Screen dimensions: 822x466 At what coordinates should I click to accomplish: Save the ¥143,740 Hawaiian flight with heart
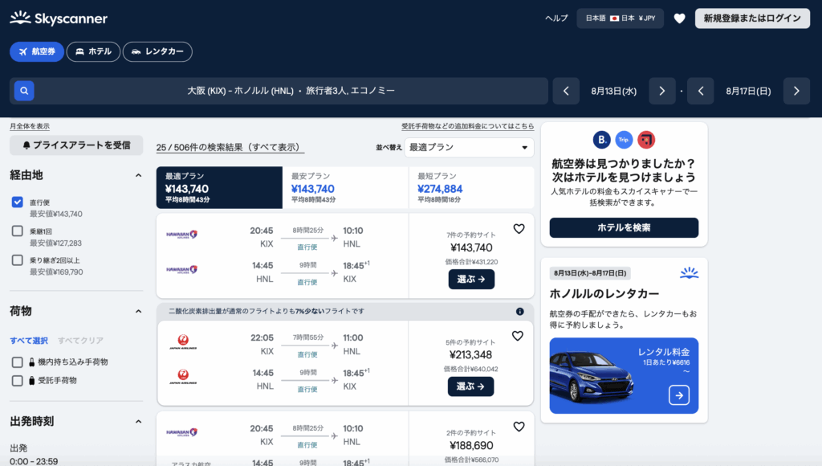point(519,229)
